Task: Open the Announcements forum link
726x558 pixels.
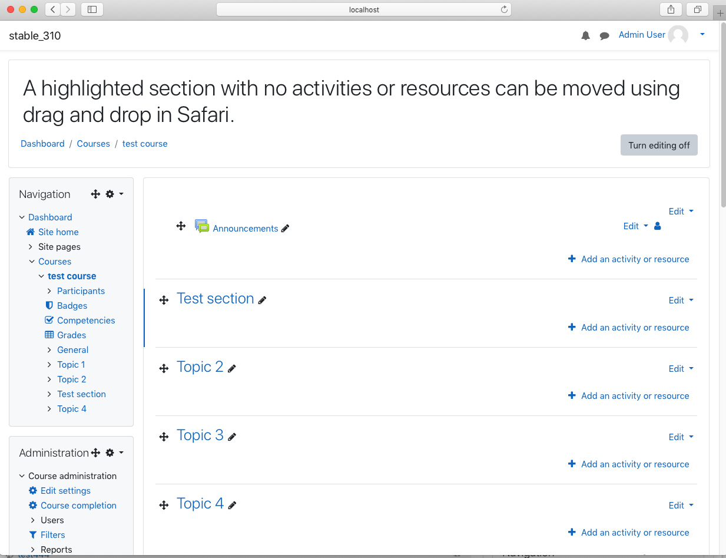Action: click(x=246, y=229)
